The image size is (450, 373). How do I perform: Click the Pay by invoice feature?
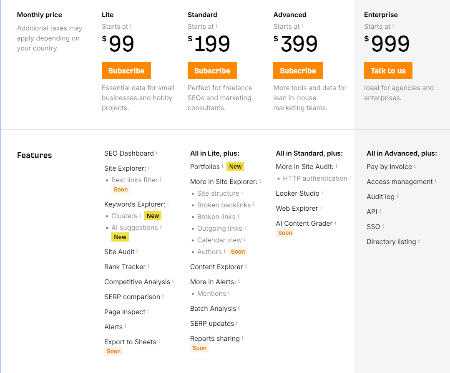click(389, 166)
